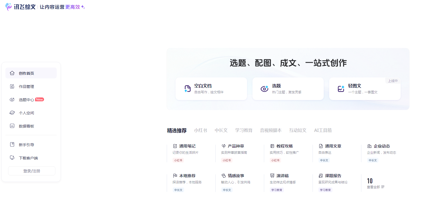Click the 新手引导 book icon
The width and height of the screenshot is (442, 202).
12,145
